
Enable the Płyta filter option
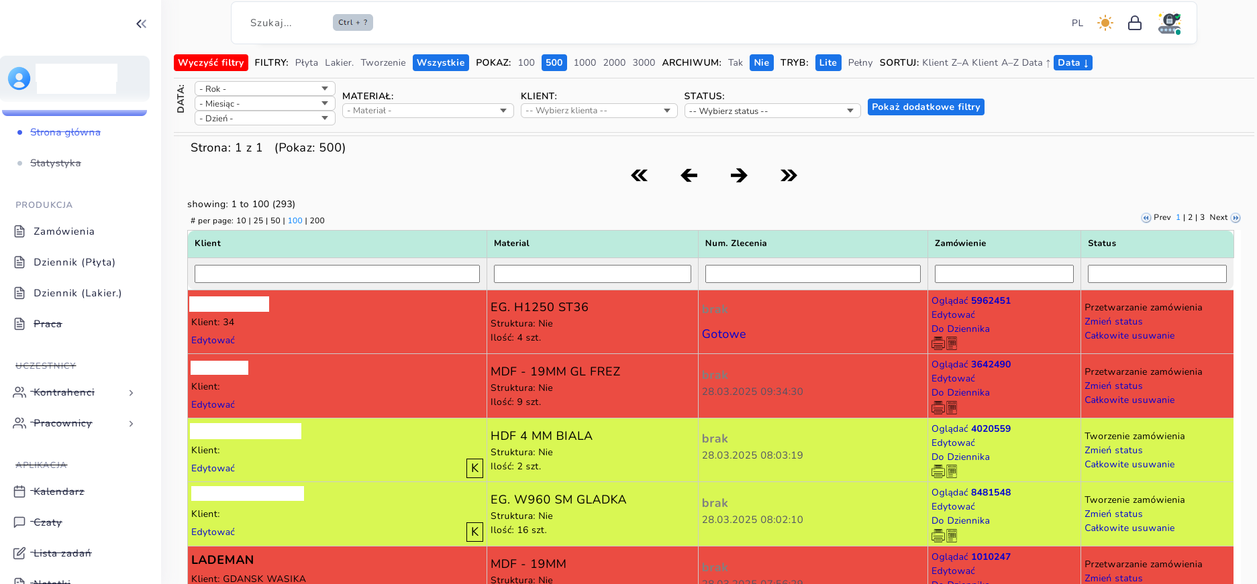click(x=307, y=62)
